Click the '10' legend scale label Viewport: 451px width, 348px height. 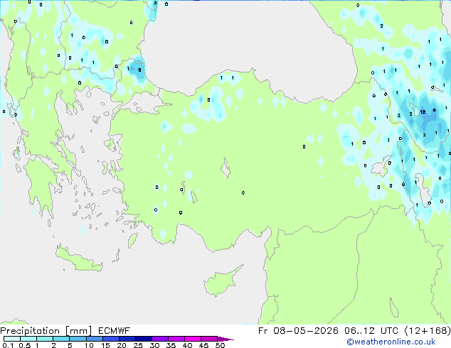point(89,345)
